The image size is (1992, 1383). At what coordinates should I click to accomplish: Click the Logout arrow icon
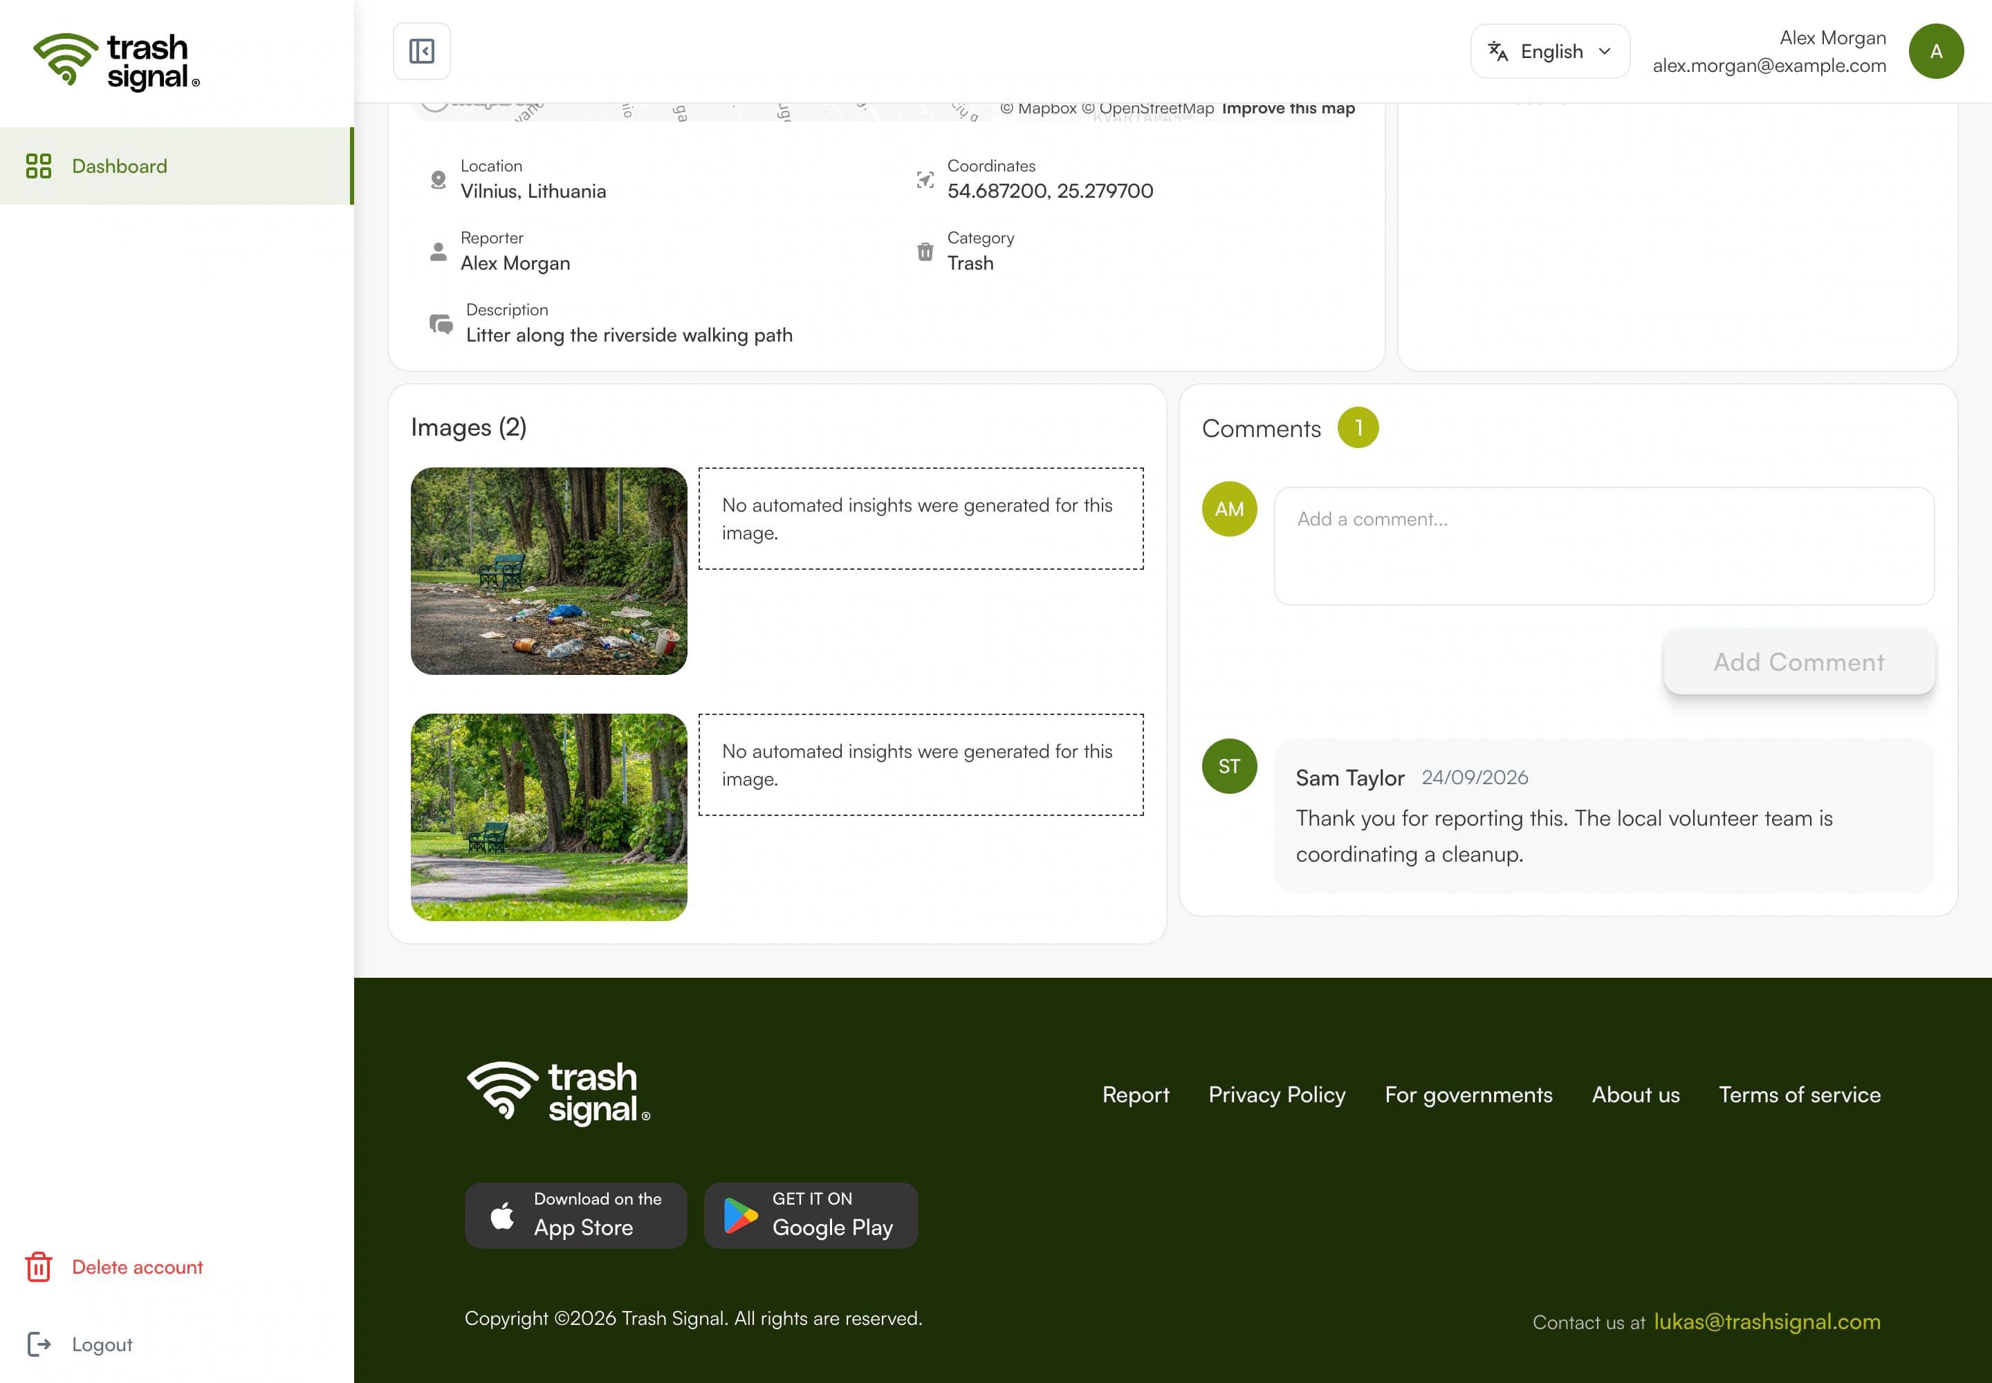39,1344
